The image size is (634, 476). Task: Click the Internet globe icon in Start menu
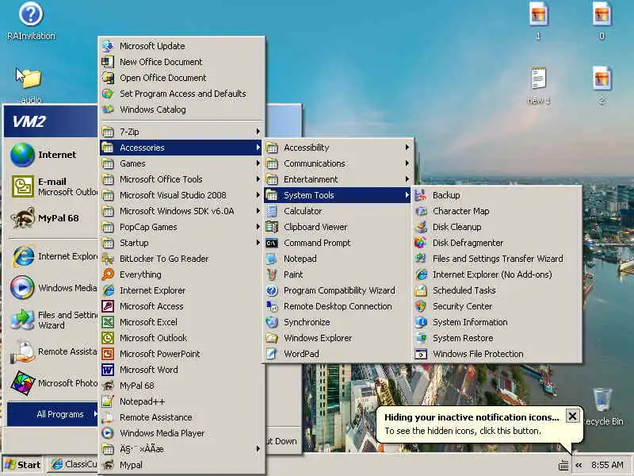coord(22,155)
